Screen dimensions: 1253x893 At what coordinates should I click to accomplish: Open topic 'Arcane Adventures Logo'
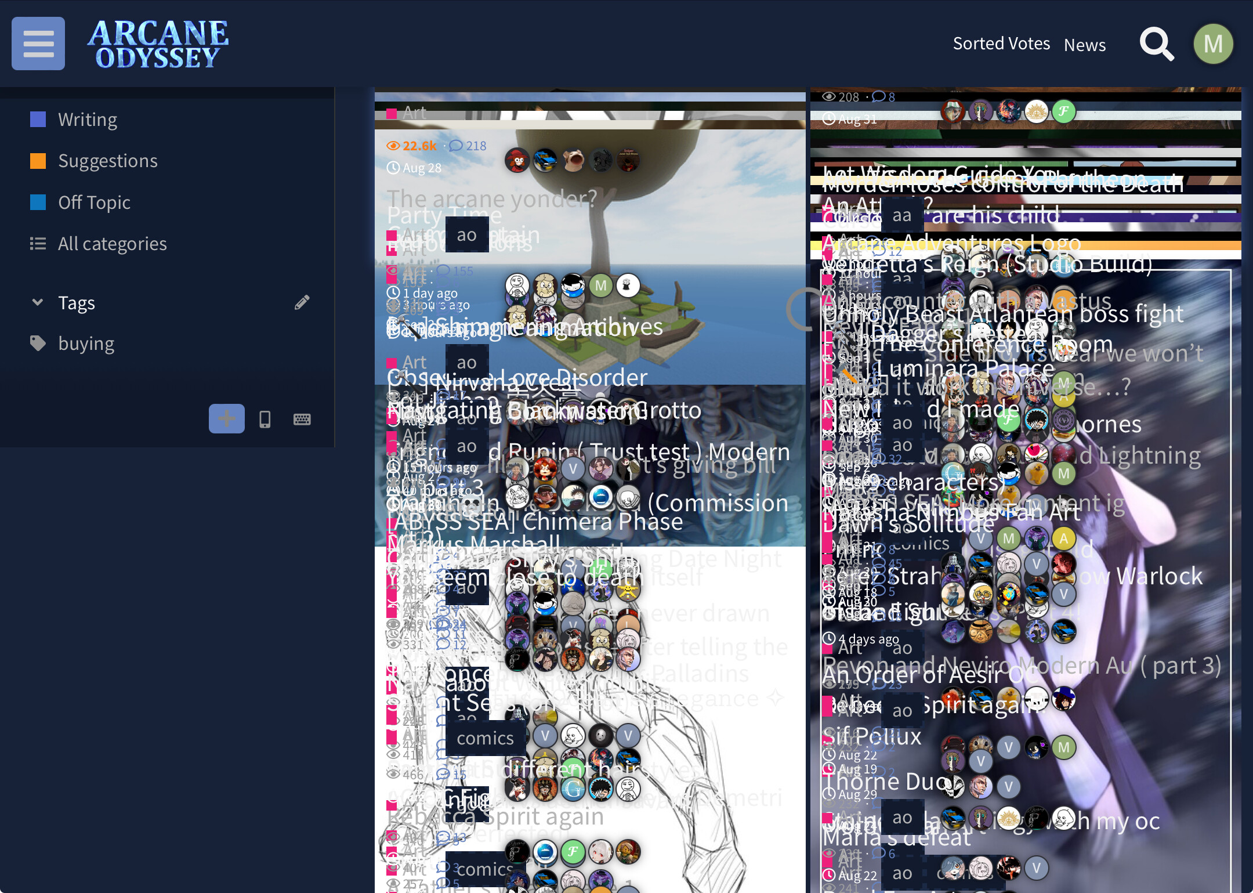951,243
